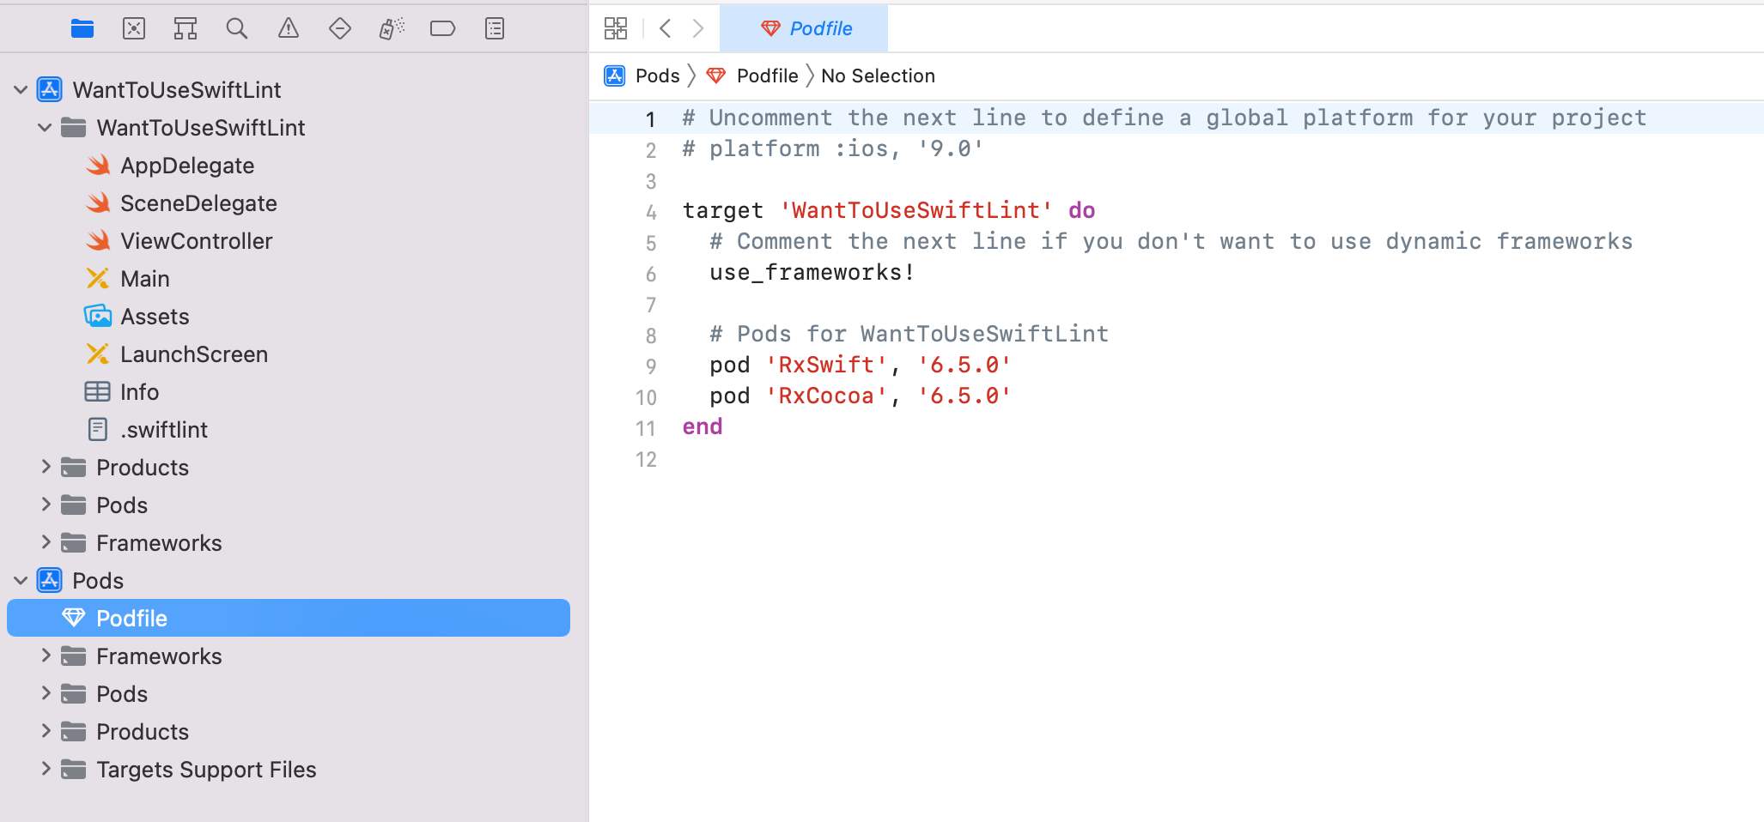Click the 'end' keyword

pos(703,426)
